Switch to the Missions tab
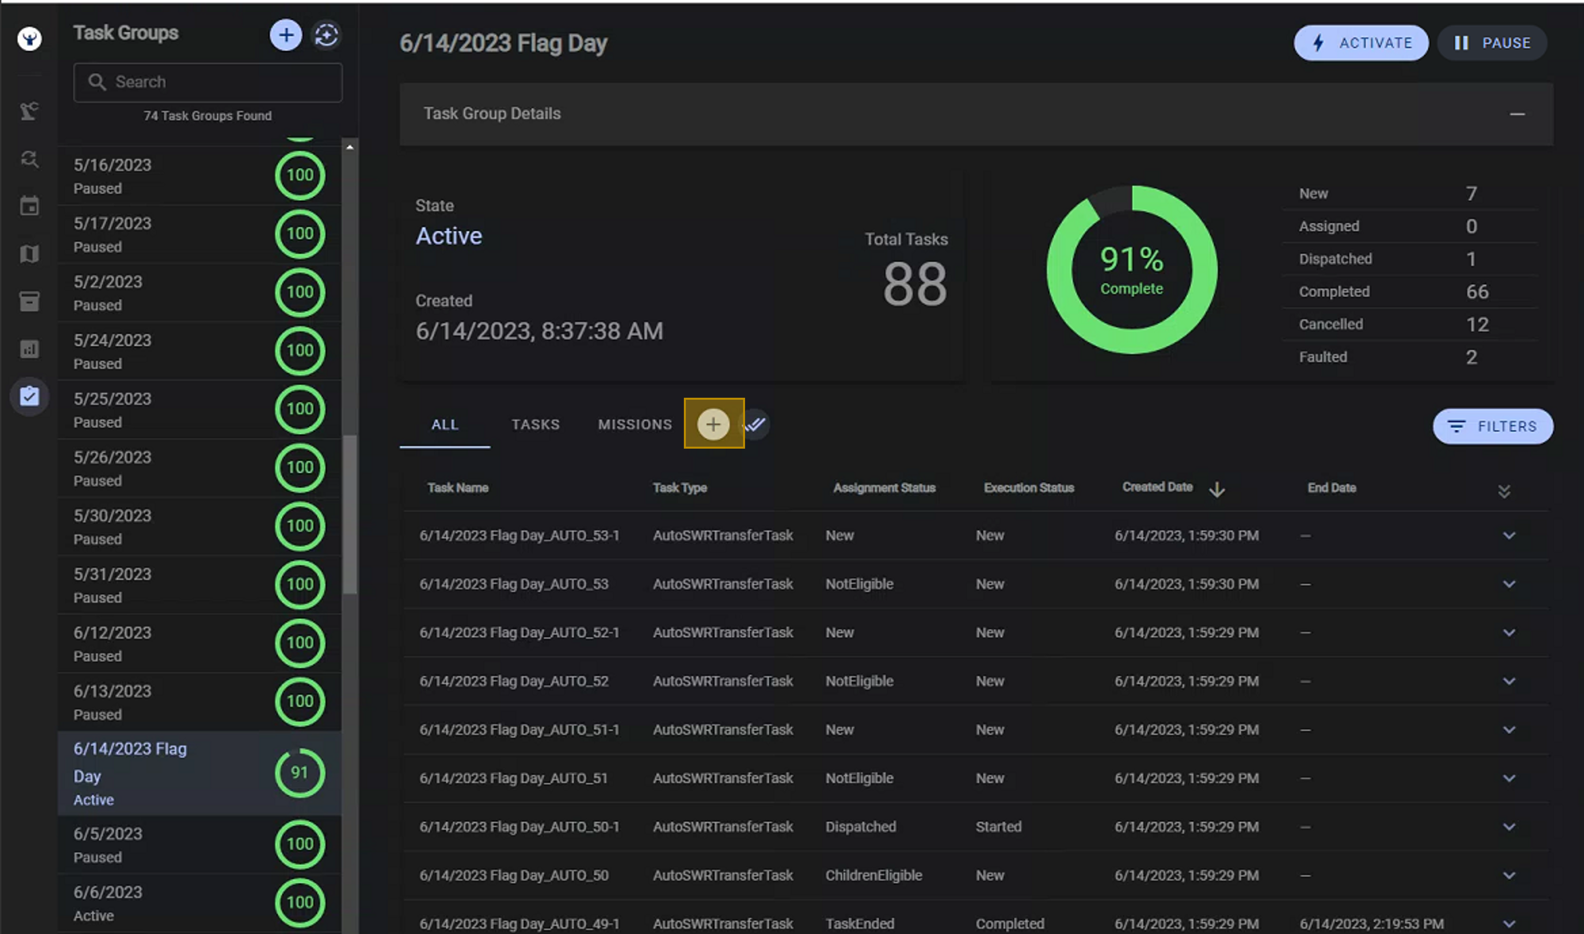Viewport: 1584px width, 934px height. point(635,425)
